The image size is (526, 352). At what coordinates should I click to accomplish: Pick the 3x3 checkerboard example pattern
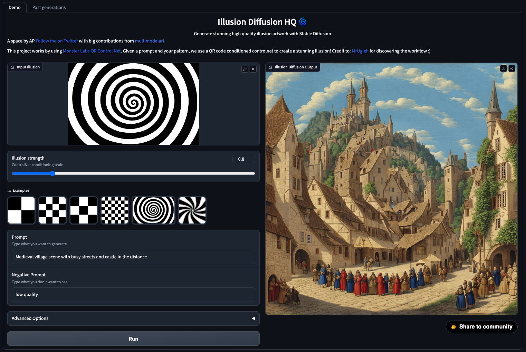pos(84,210)
